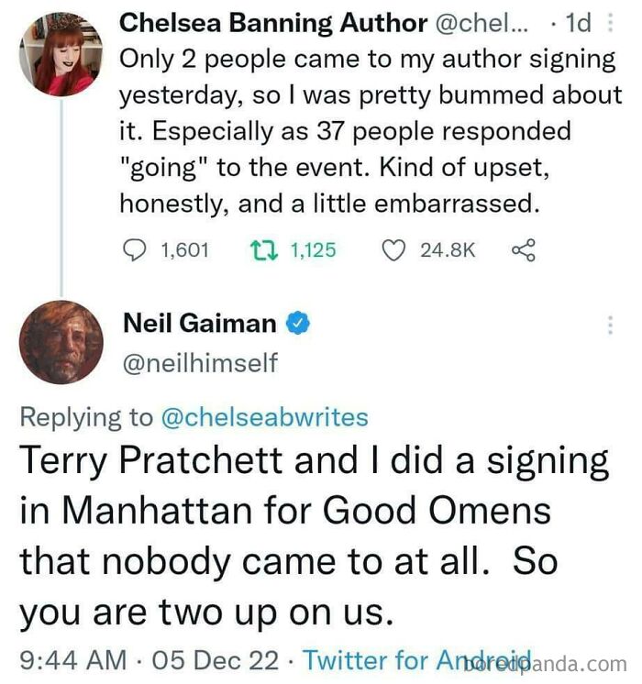Like the tweet with heart icon
The width and height of the screenshot is (642, 684).
point(393,250)
